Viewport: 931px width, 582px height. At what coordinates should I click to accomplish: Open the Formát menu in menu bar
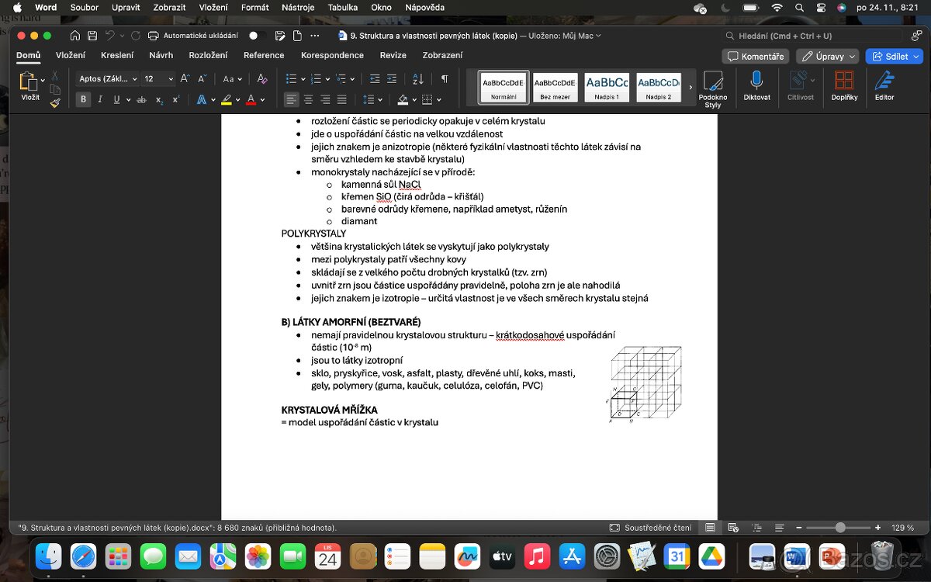(x=254, y=7)
